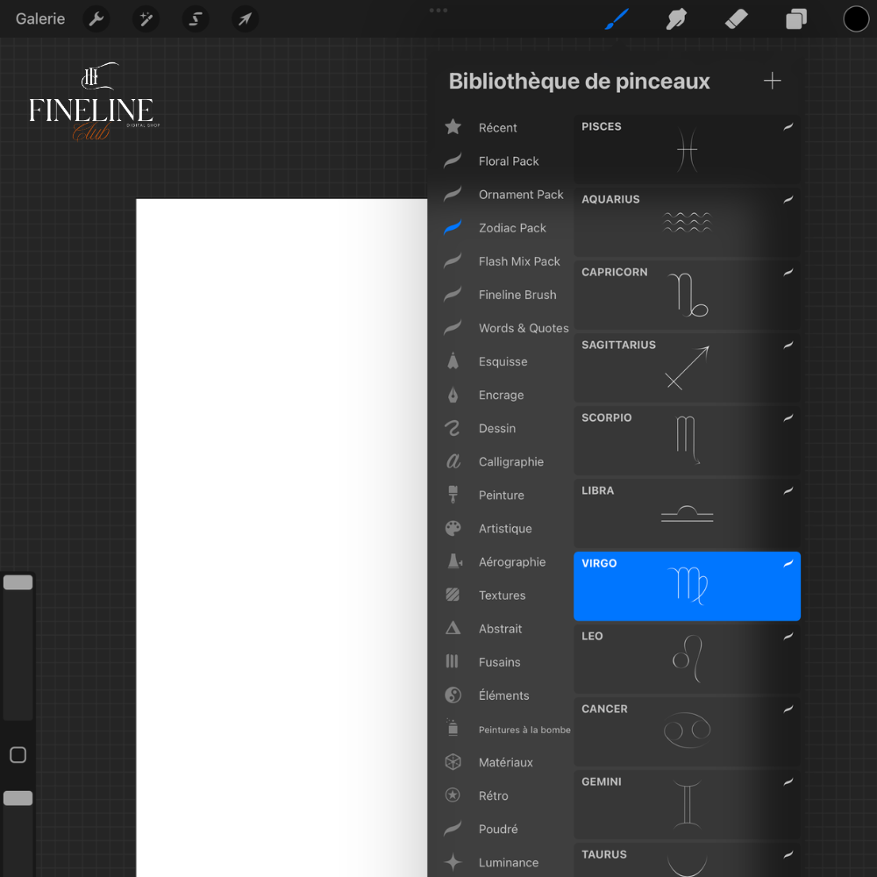The image size is (877, 877).
Task: Select the Selection S tool
Action: click(x=196, y=18)
